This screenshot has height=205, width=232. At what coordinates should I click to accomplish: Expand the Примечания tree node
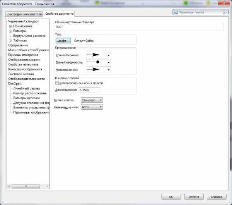[10, 26]
